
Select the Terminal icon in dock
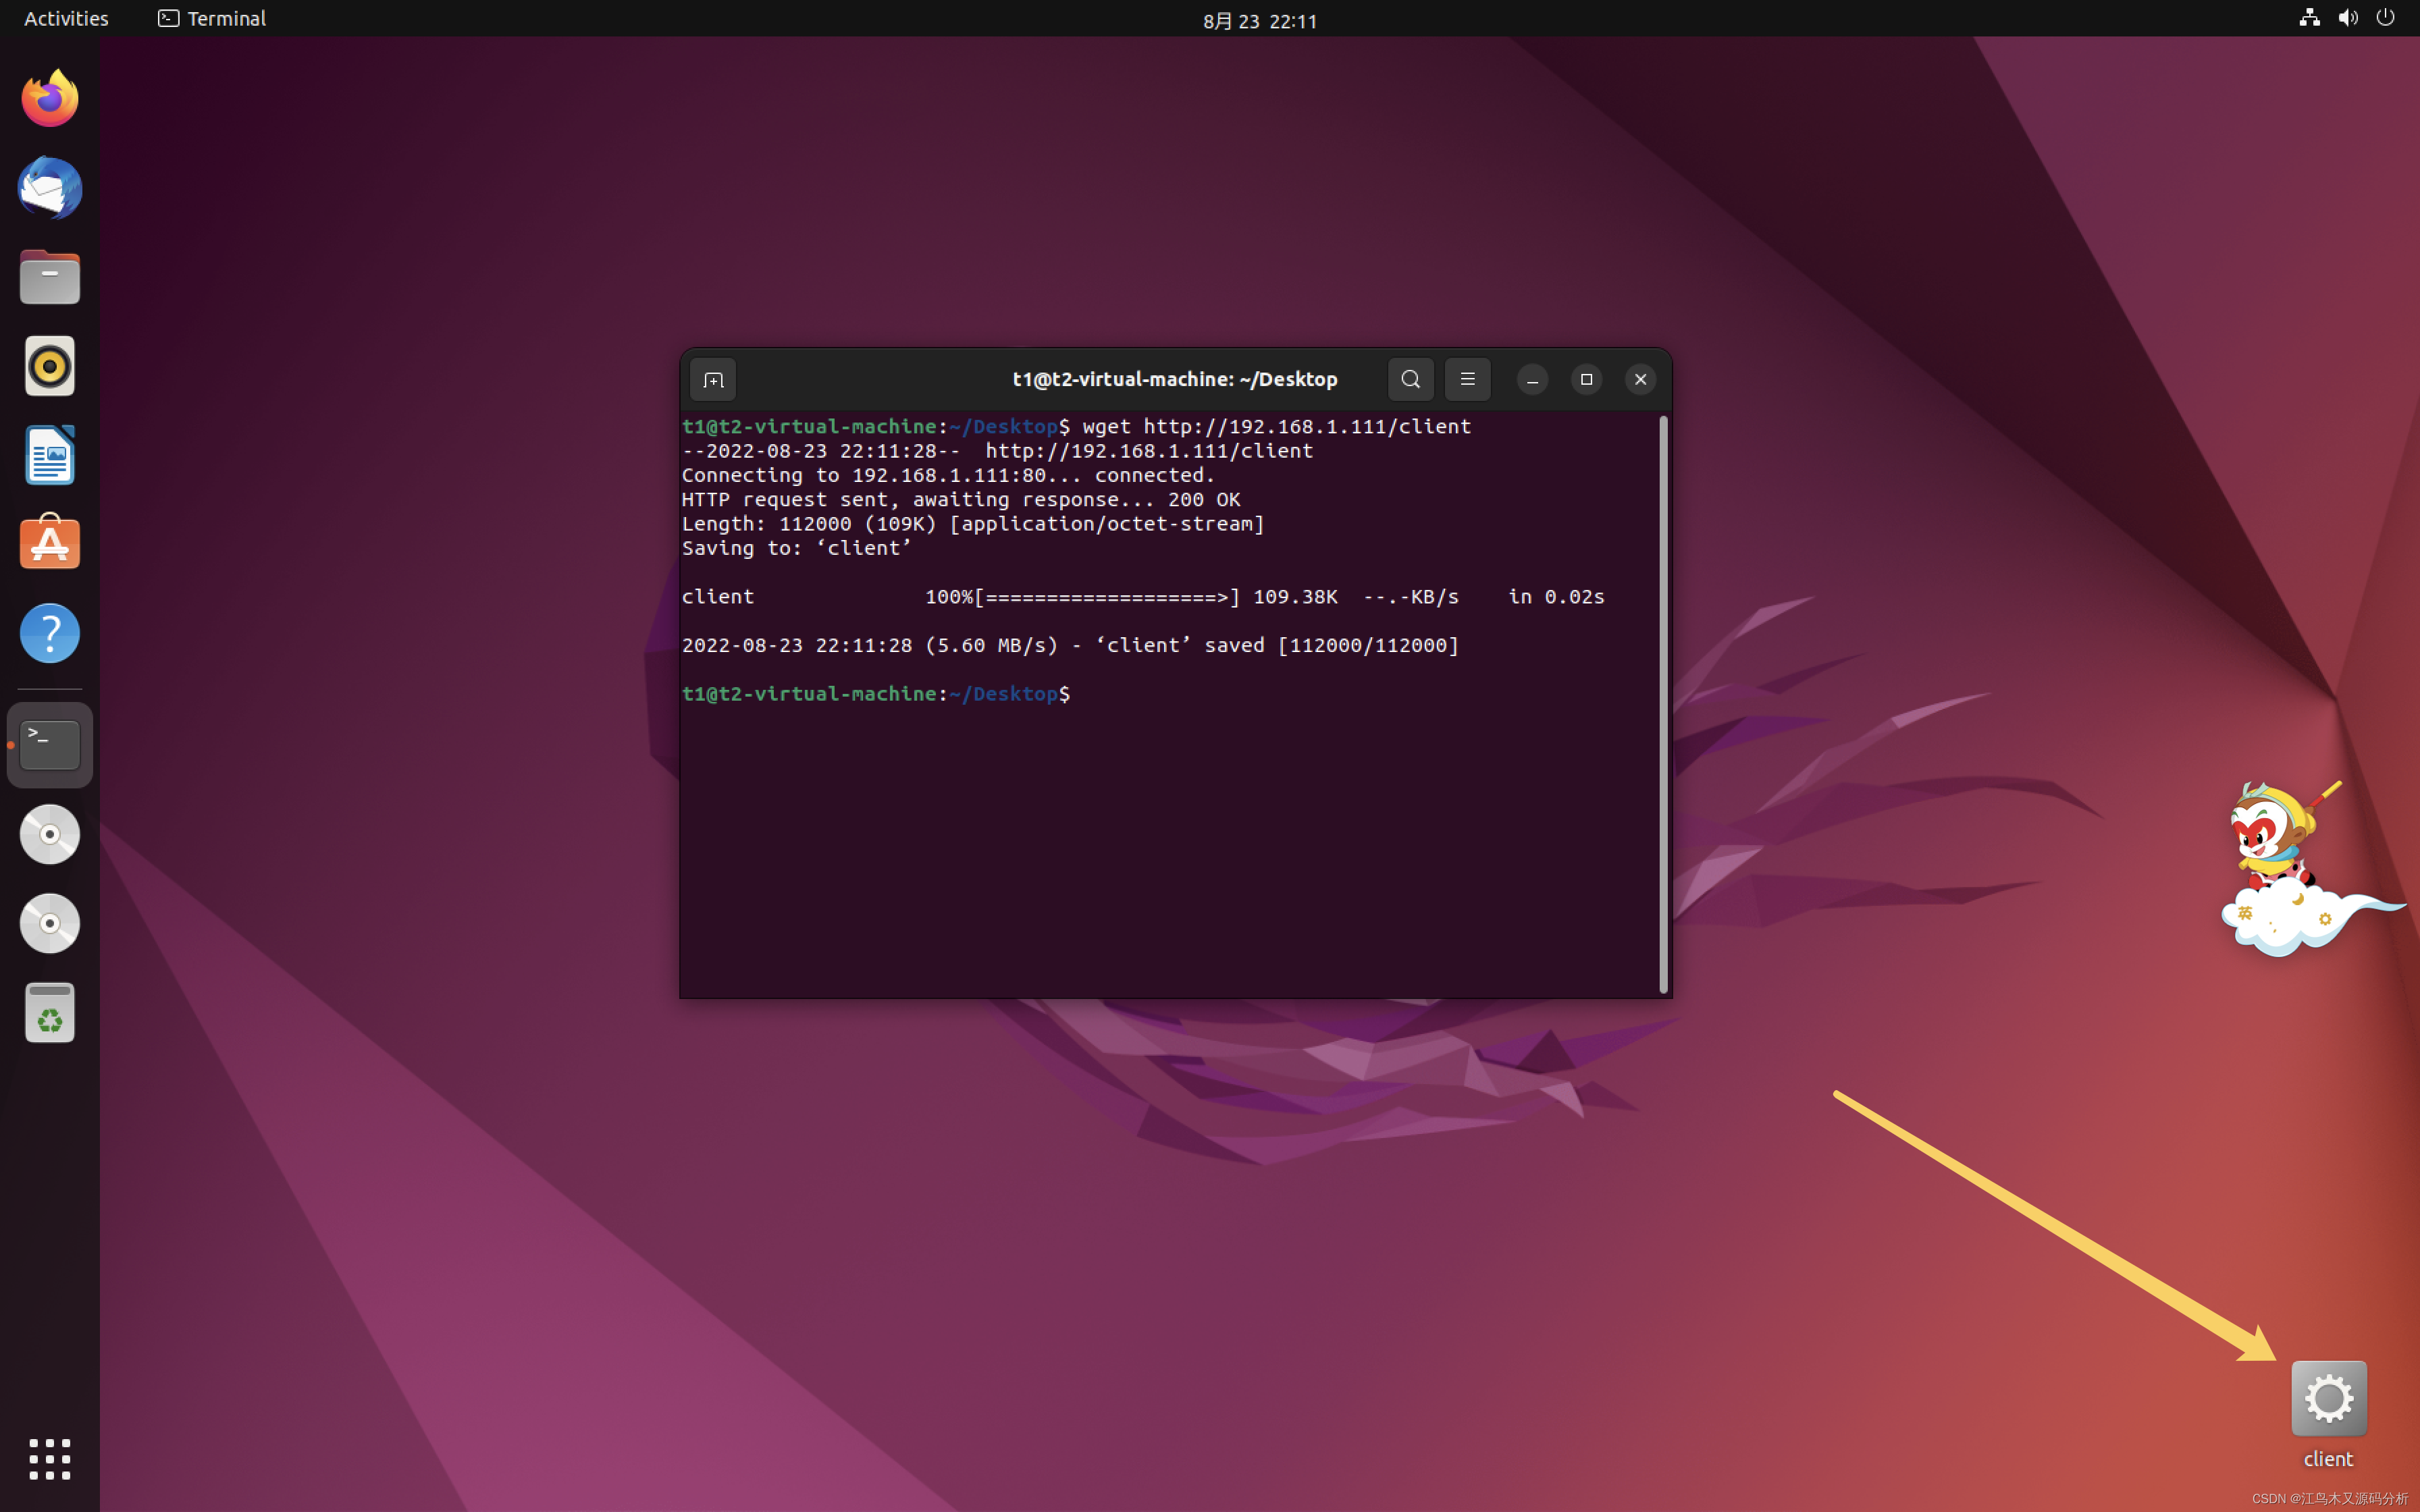50,745
